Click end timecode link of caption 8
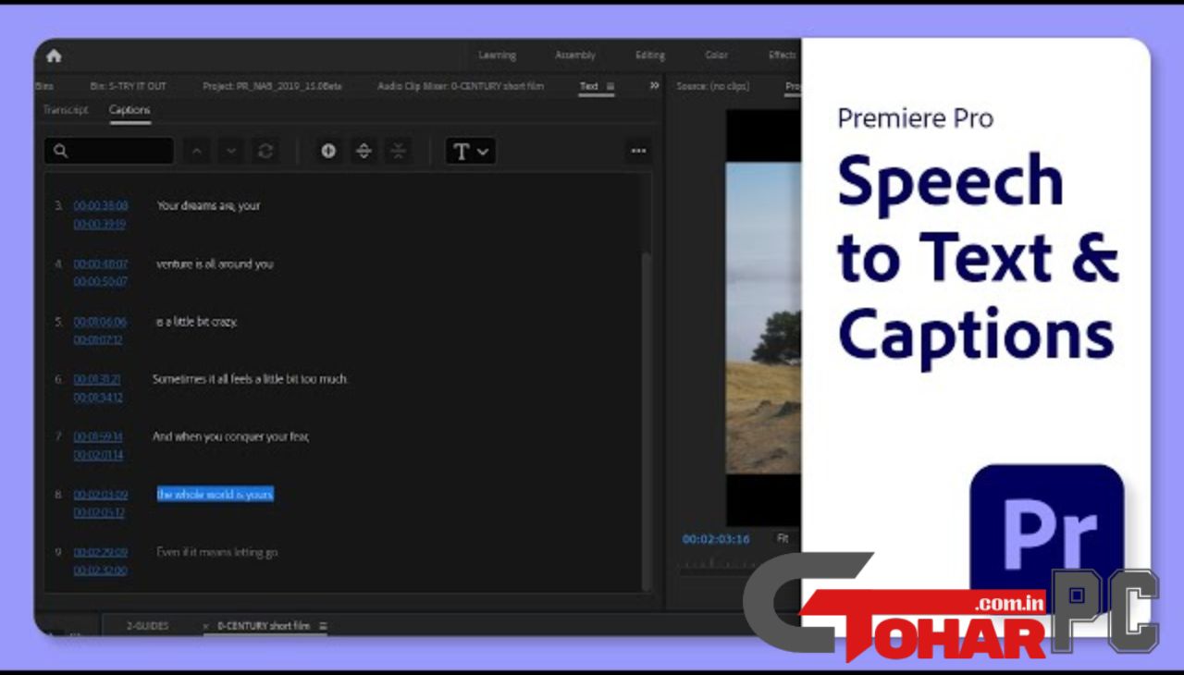The width and height of the screenshot is (1184, 675). click(99, 512)
